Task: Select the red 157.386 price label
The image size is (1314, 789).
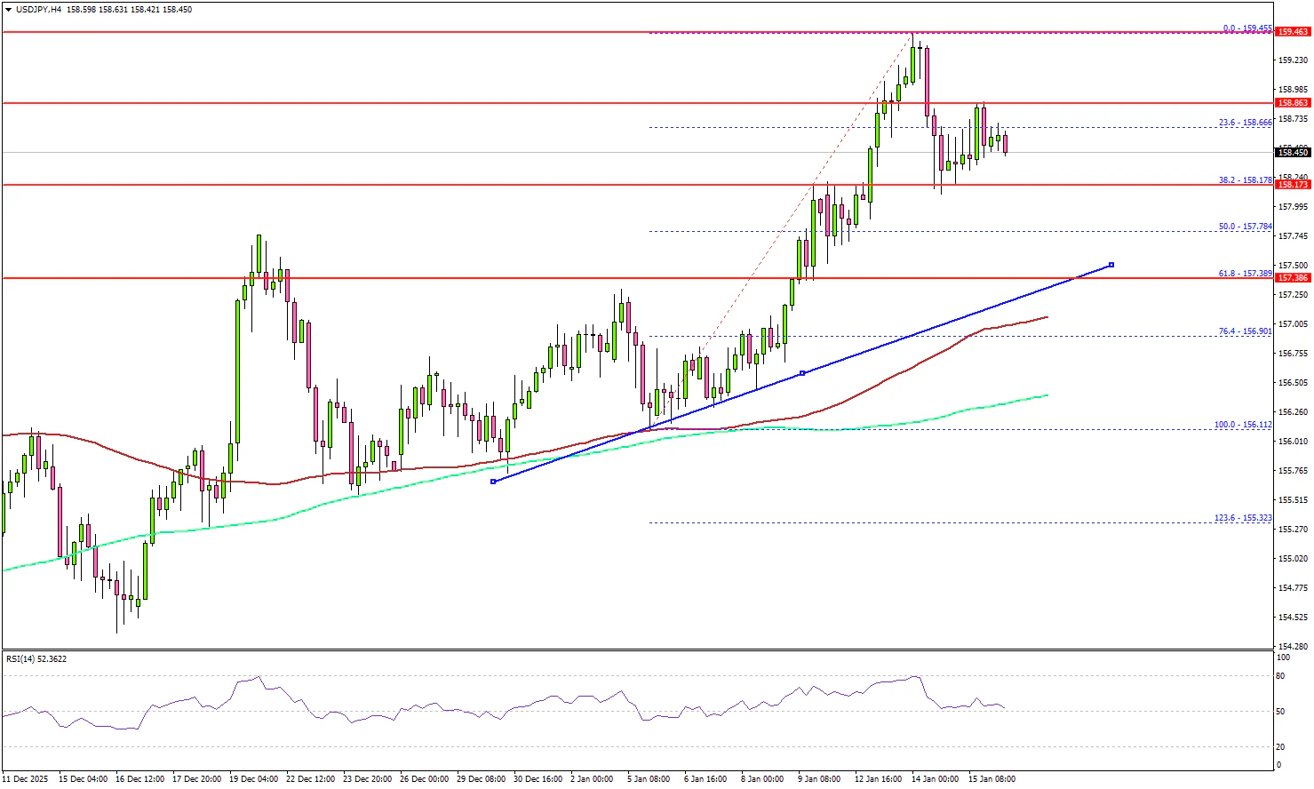Action: pos(1292,278)
